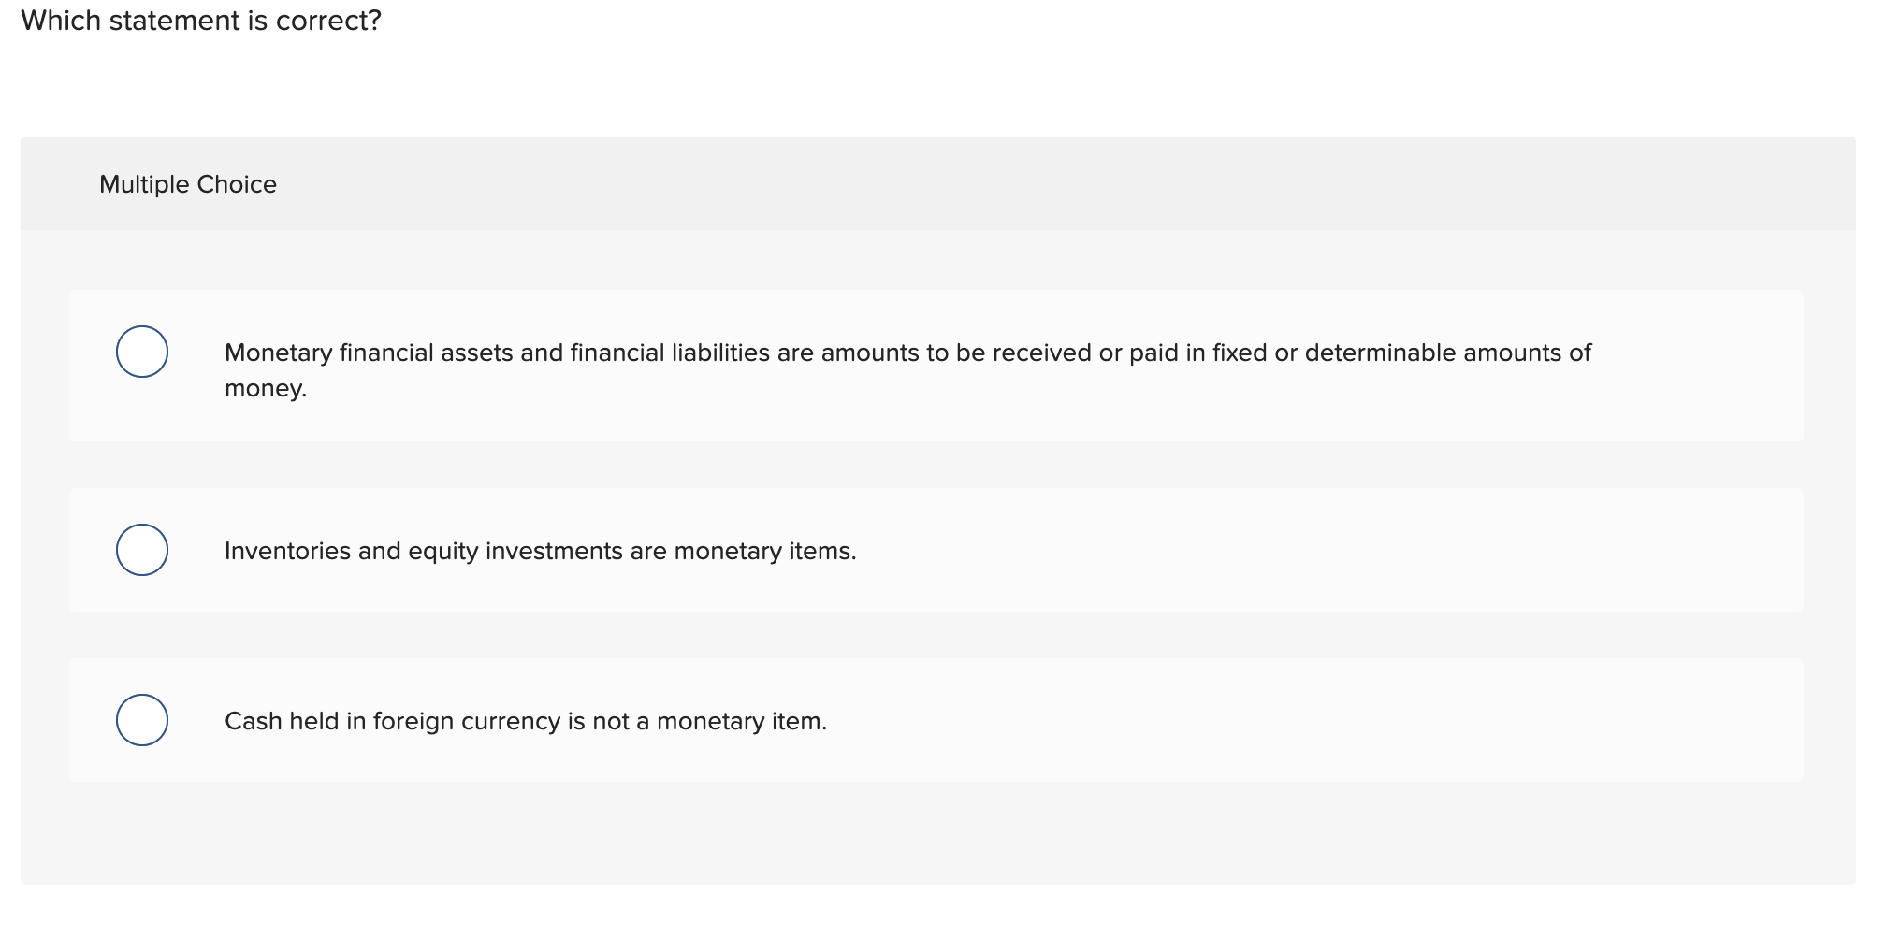1886x937 pixels.
Task: Click the second answer statement text
Action: [540, 552]
